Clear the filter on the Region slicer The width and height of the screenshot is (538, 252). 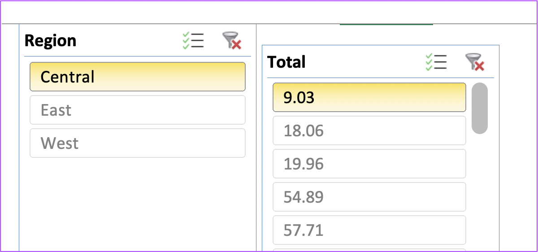coord(232,41)
